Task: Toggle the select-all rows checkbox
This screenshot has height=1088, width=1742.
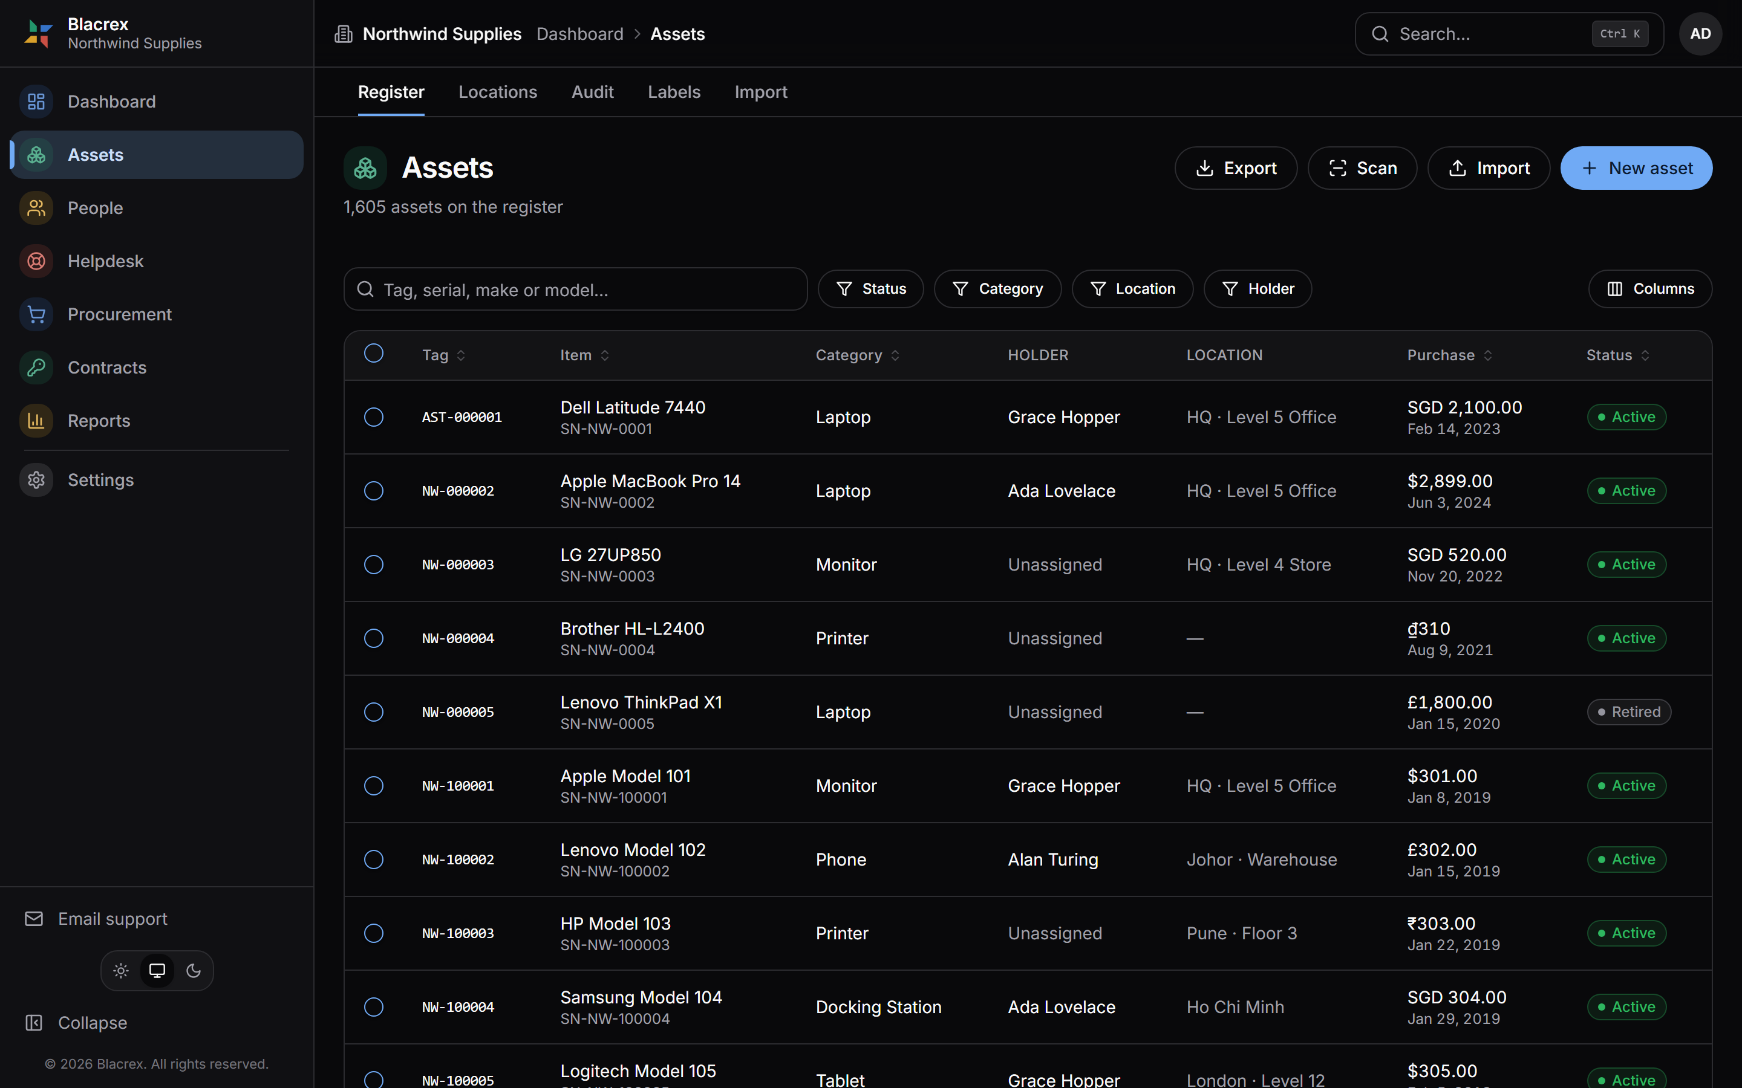Action: coord(374,354)
